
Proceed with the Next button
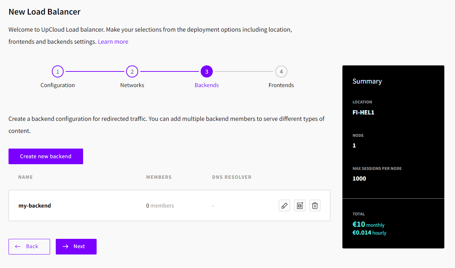pos(76,247)
